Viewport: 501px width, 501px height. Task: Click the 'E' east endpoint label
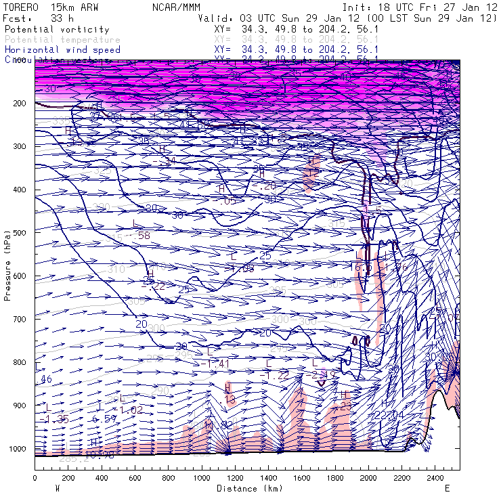(x=447, y=488)
